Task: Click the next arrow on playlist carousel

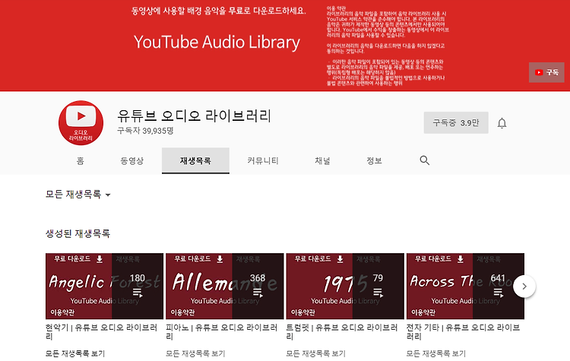Action: 524,286
